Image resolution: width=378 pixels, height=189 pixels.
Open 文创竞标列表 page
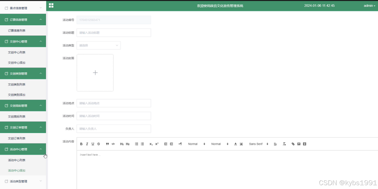(x=23, y=117)
